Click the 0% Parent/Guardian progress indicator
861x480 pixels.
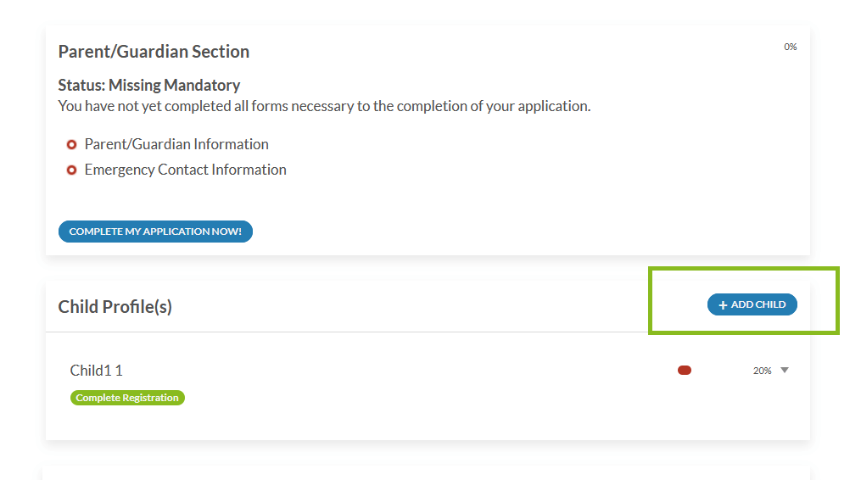790,47
